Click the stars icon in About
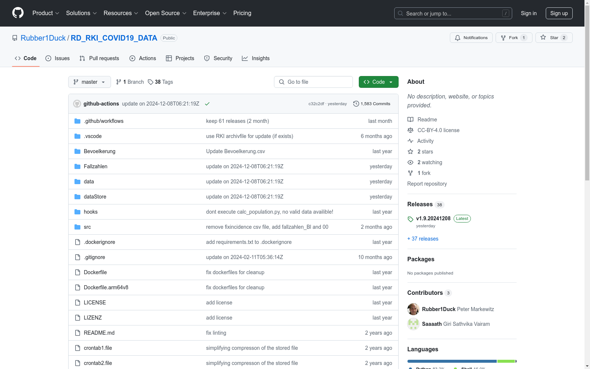The image size is (590, 369). 410,152
